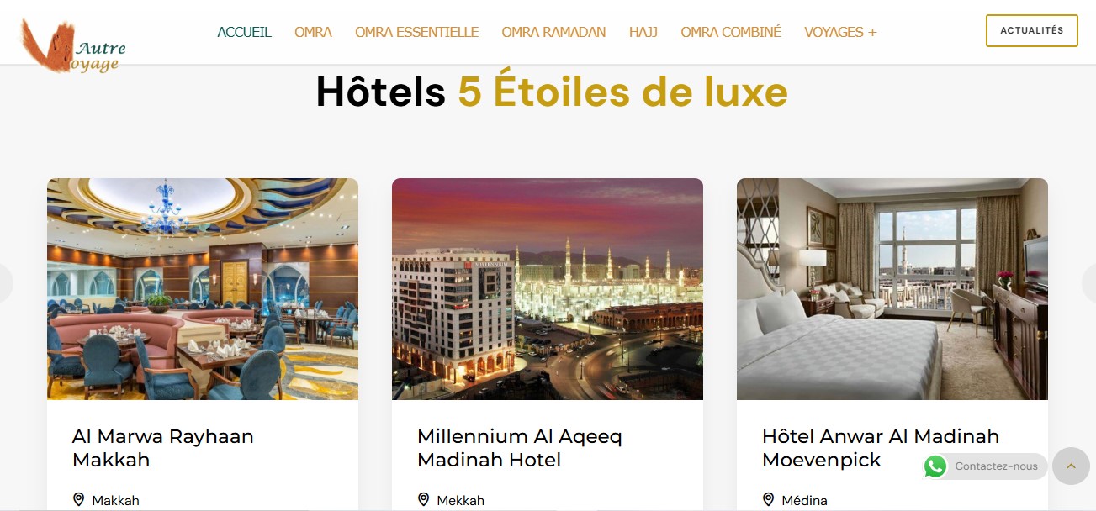Open the OMRA menu item

tap(313, 32)
